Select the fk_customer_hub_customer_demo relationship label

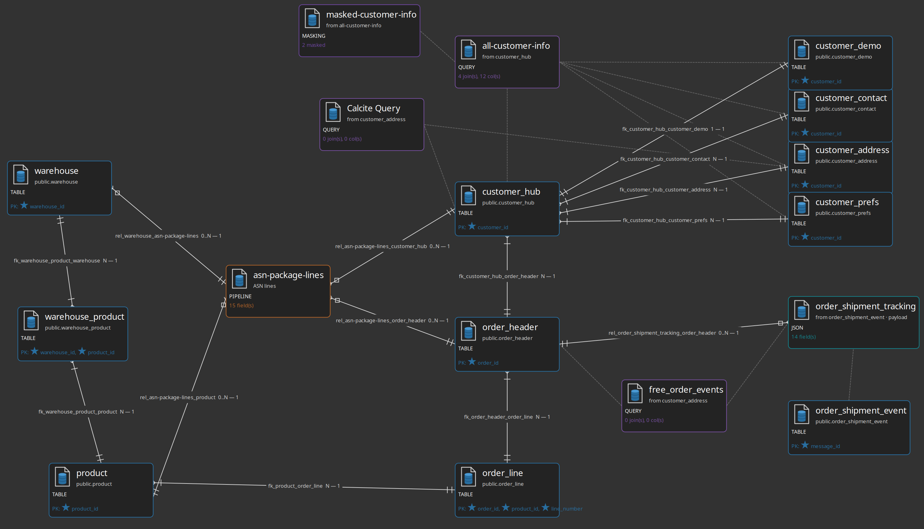tap(673, 129)
